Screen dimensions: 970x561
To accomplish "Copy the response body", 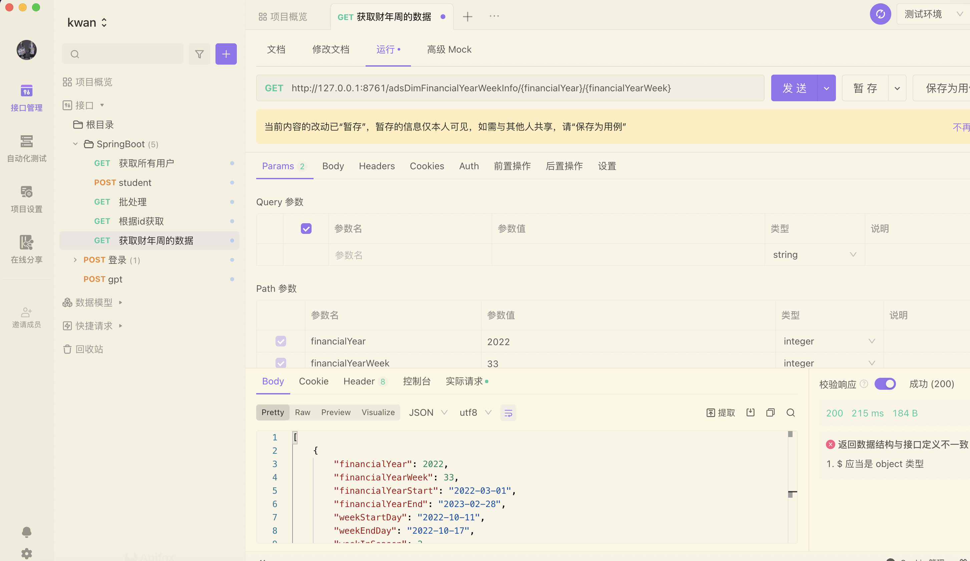I will (x=770, y=412).
